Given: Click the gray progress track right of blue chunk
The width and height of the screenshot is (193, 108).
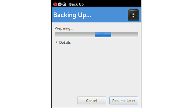Looking at the screenshot, I should (125, 35).
